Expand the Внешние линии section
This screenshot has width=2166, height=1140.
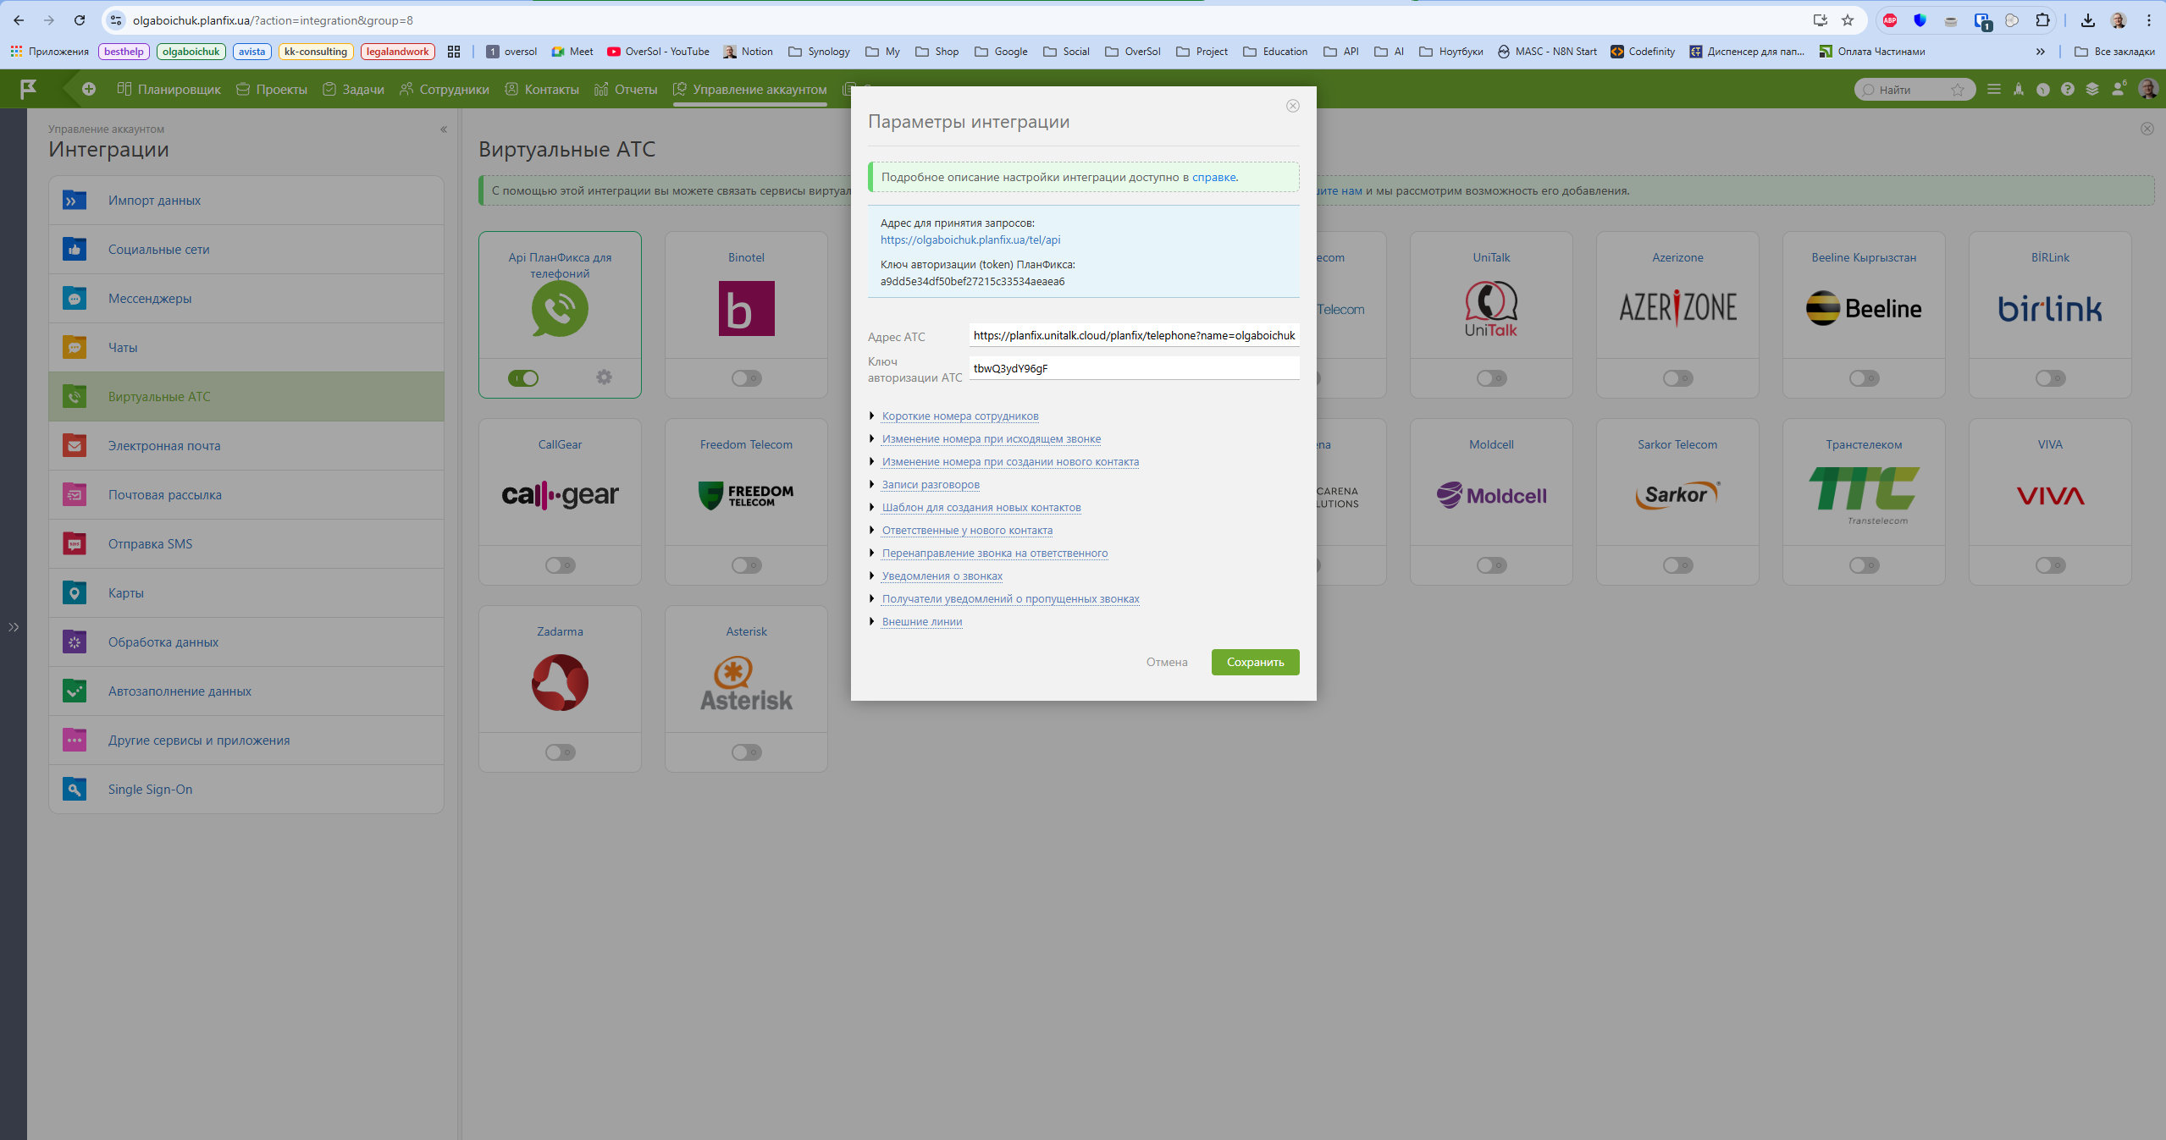[x=921, y=621]
